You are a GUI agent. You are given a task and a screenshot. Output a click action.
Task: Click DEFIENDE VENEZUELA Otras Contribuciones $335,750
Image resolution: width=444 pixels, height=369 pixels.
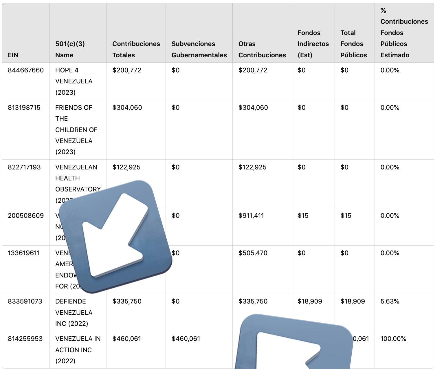point(253,301)
